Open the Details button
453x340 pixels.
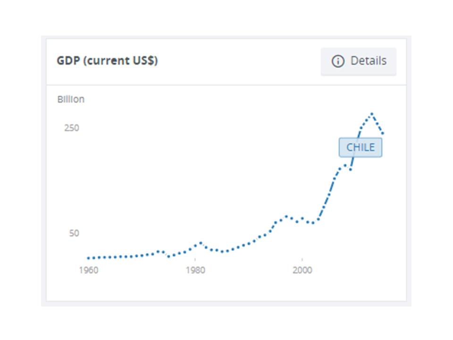[x=359, y=61]
